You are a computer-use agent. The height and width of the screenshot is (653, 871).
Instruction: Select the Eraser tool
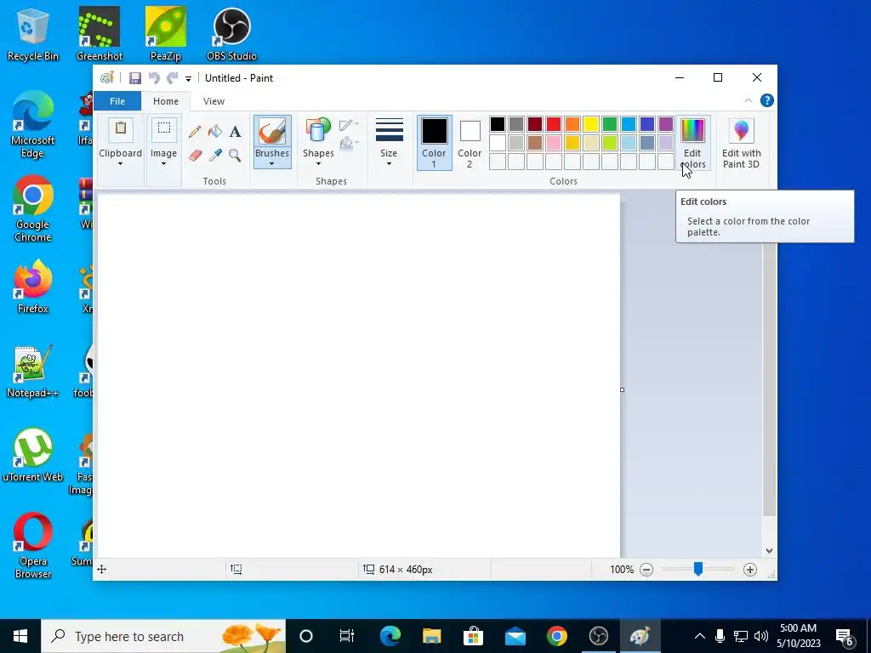click(195, 155)
